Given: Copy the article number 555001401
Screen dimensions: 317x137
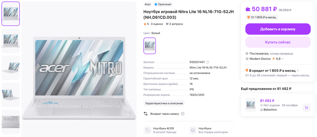Looking at the screenshot, I should tap(208, 62).
